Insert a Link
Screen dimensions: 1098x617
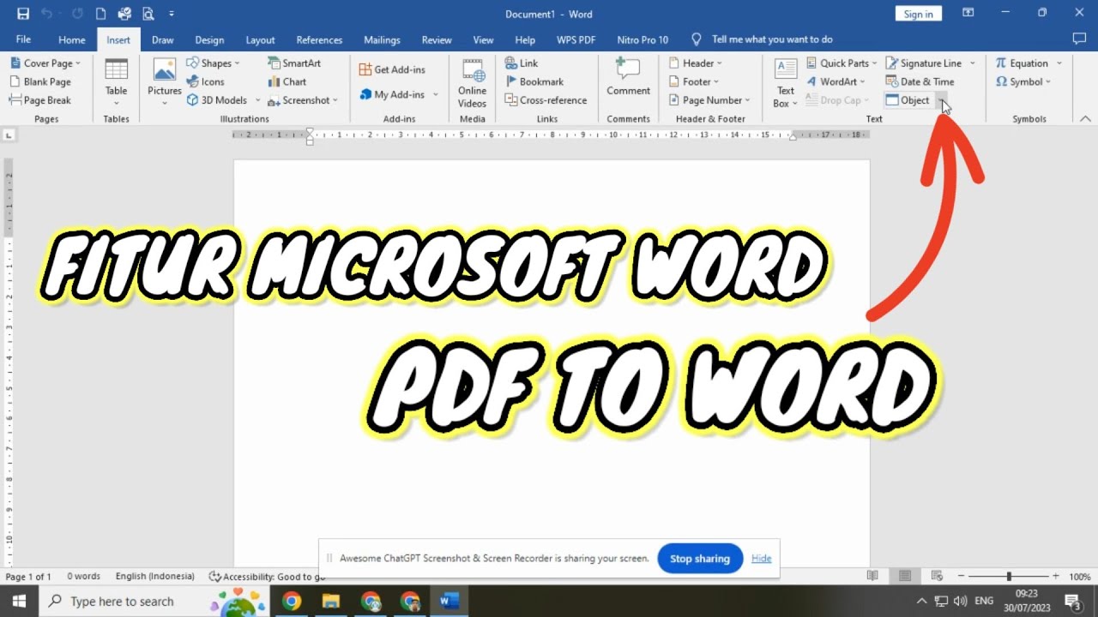click(x=522, y=63)
